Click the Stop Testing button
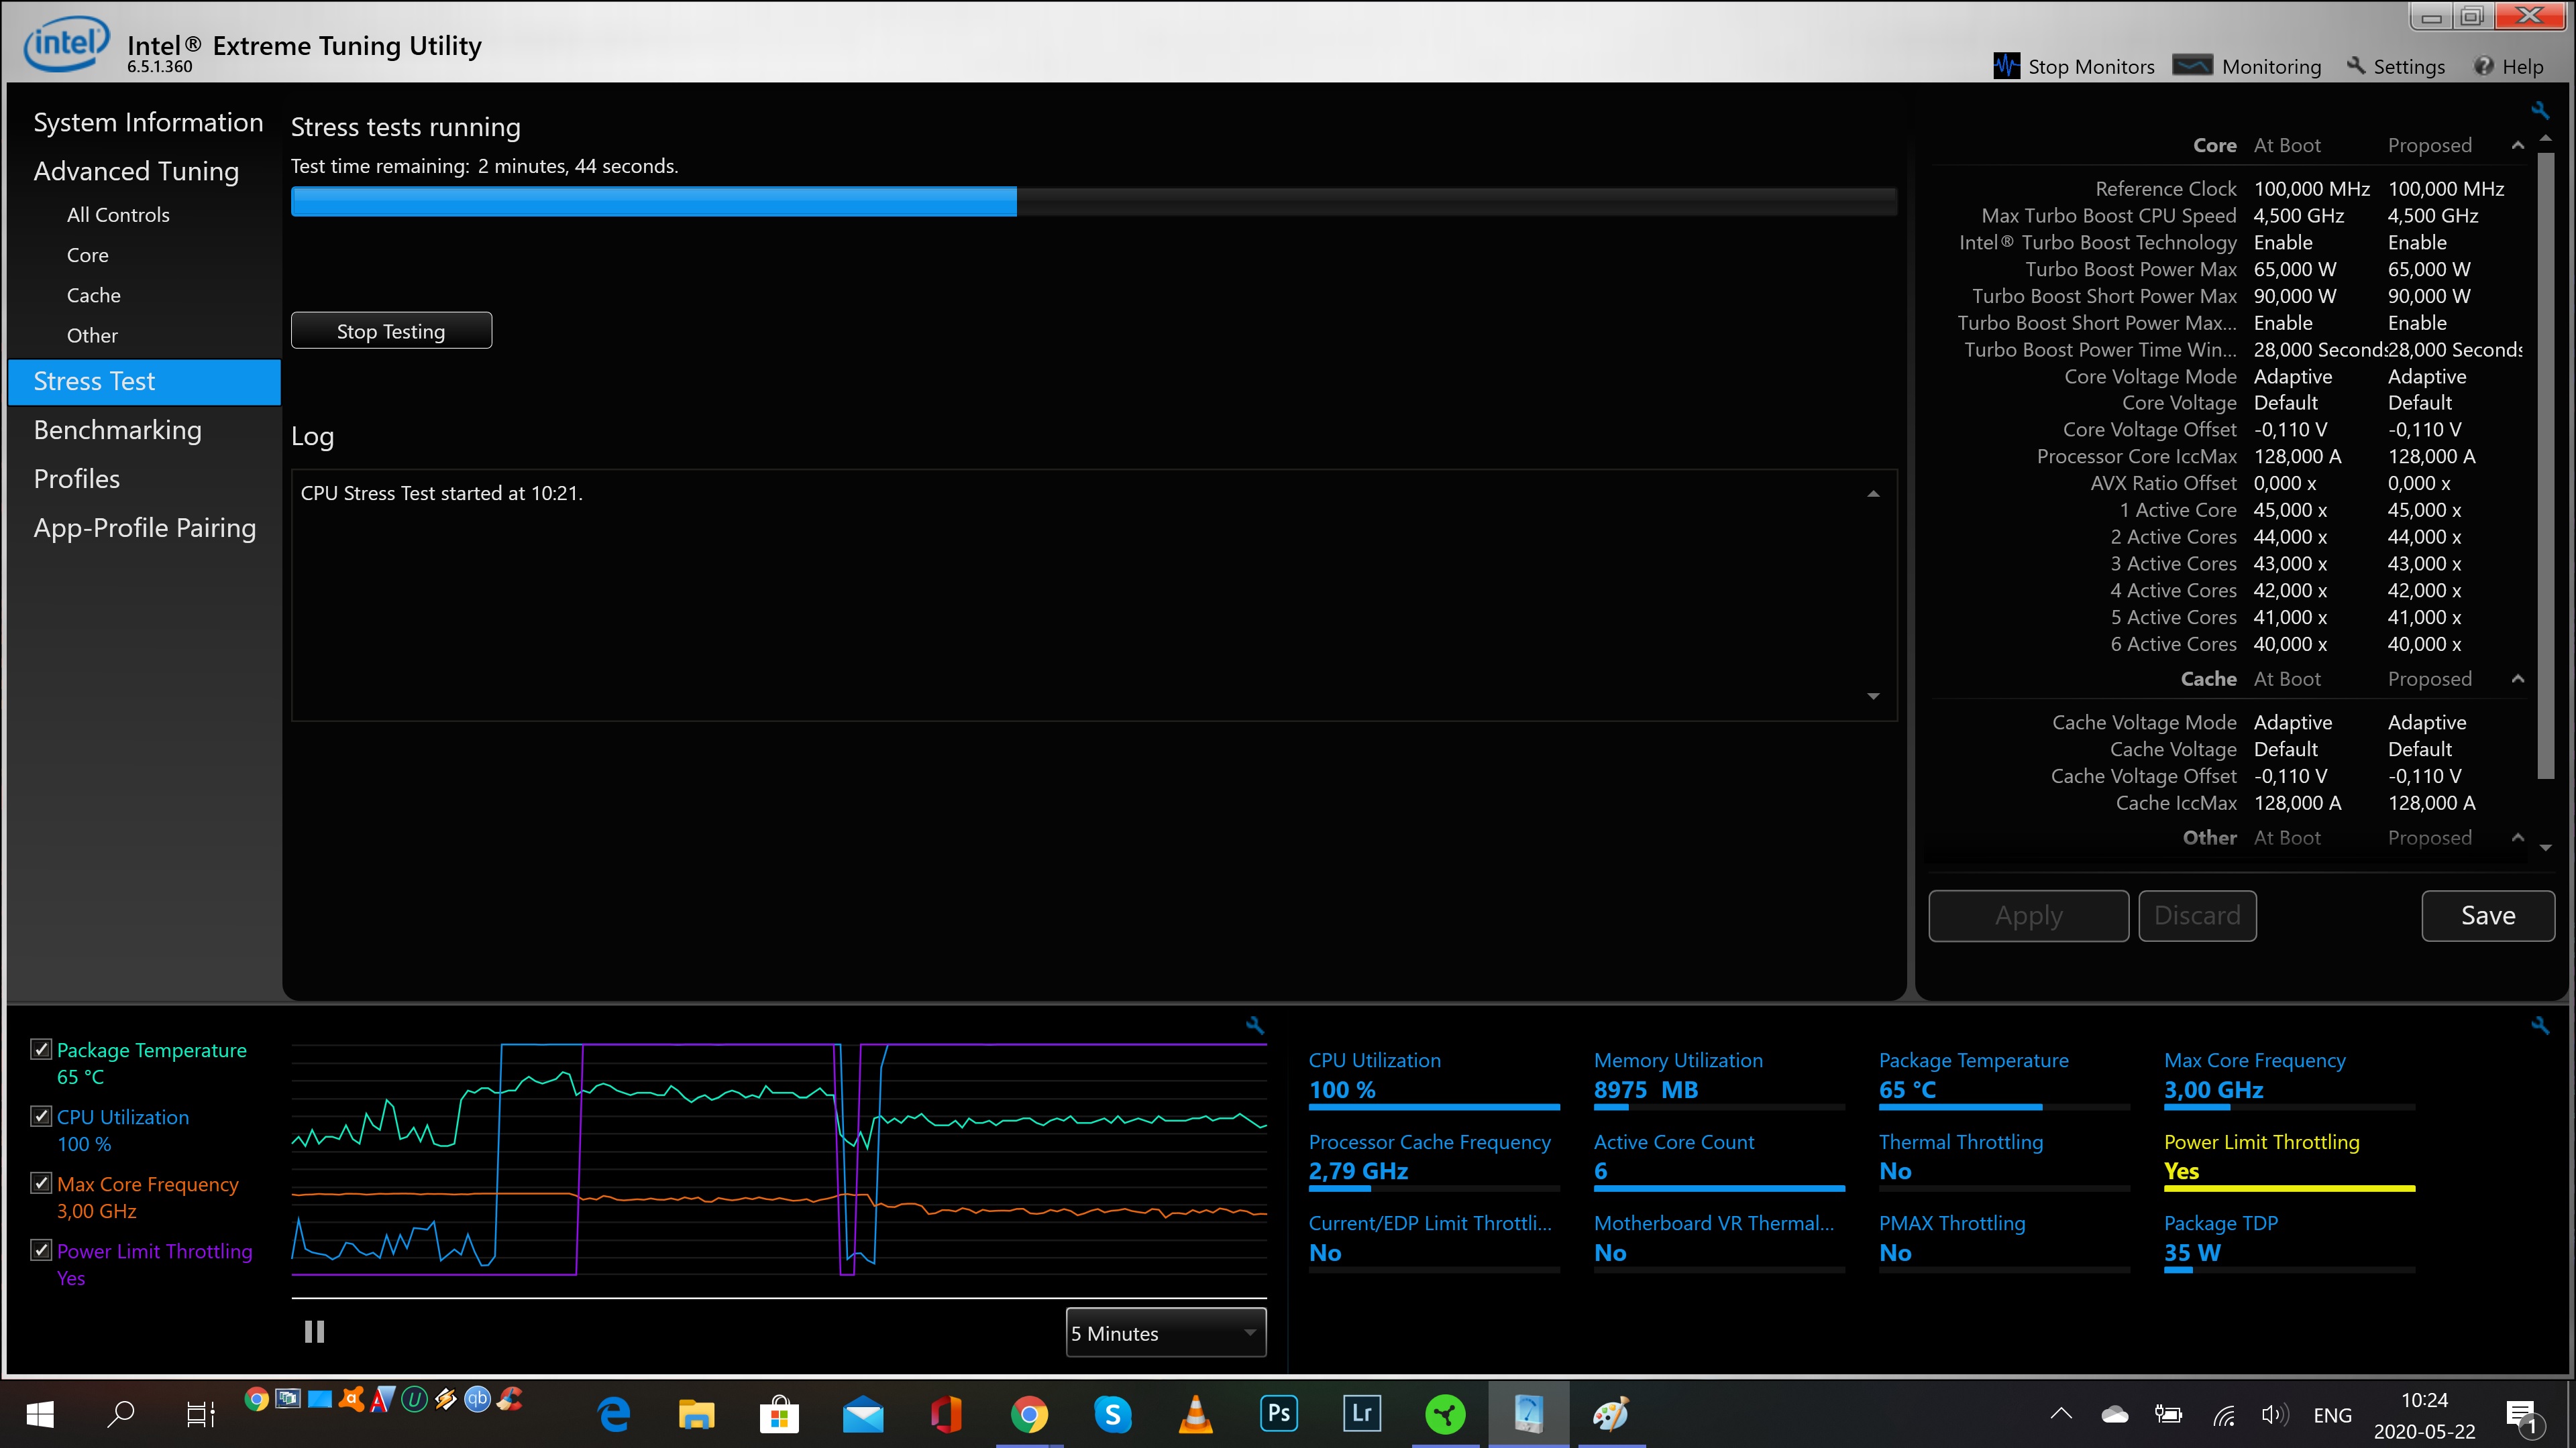This screenshot has height=1448, width=2576. coord(391,330)
